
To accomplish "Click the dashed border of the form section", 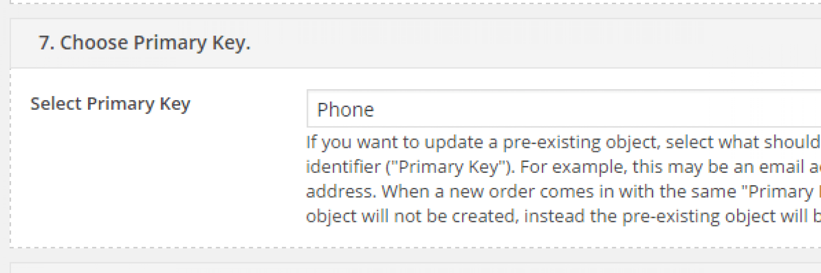I will (x=10, y=159).
